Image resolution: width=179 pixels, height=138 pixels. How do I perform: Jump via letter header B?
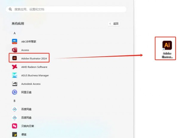(x=15, y=101)
